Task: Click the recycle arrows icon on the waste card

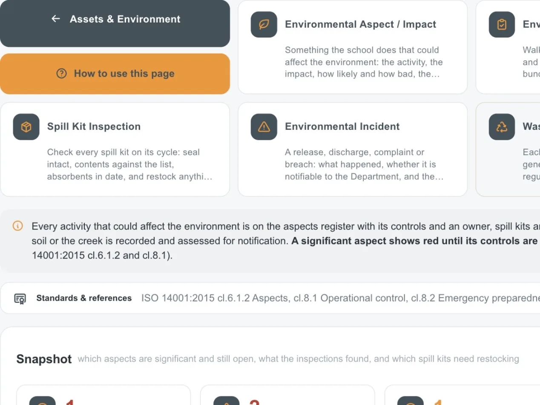Action: pos(502,127)
